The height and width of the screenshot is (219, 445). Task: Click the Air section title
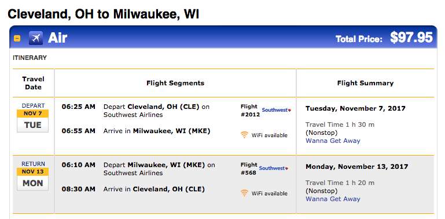coord(58,38)
